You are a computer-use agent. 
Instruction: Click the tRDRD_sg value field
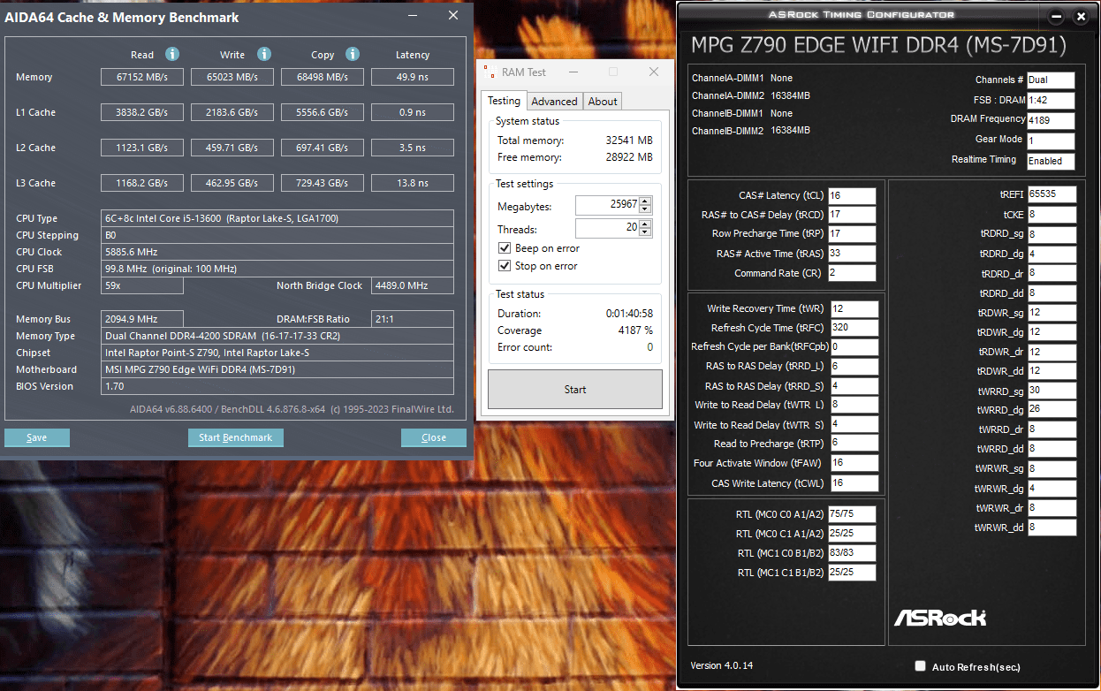[1052, 234]
